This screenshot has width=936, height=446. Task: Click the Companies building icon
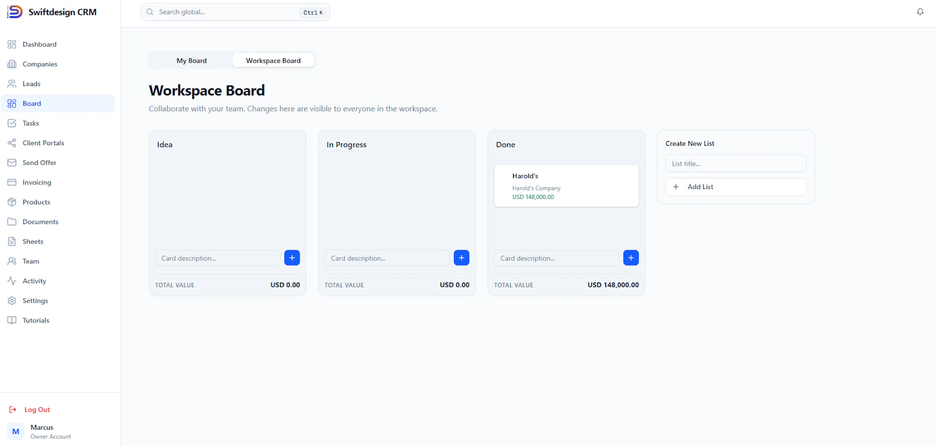pos(12,64)
